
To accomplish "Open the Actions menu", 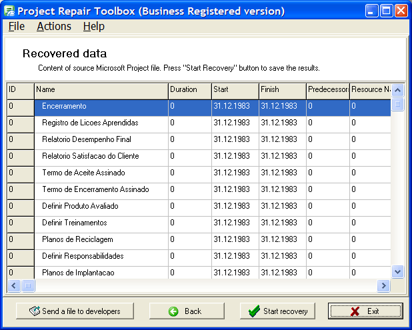I will (x=54, y=26).
